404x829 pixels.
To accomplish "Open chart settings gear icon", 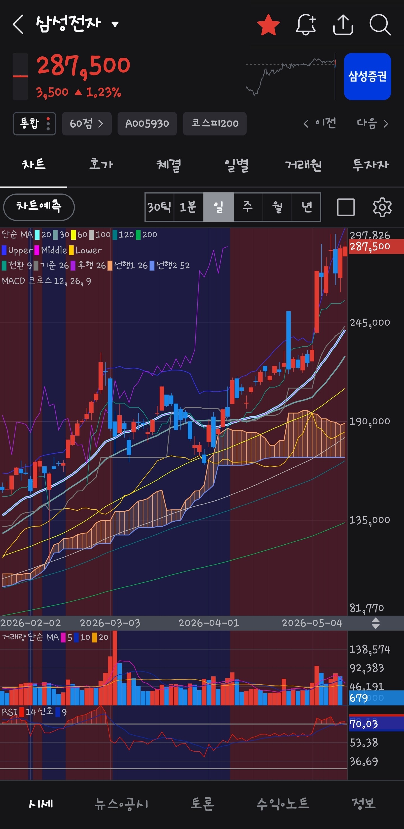I will coord(382,207).
